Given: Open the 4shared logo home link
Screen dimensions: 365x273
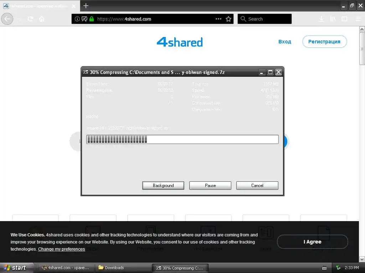Looking at the screenshot, I should tap(180, 42).
